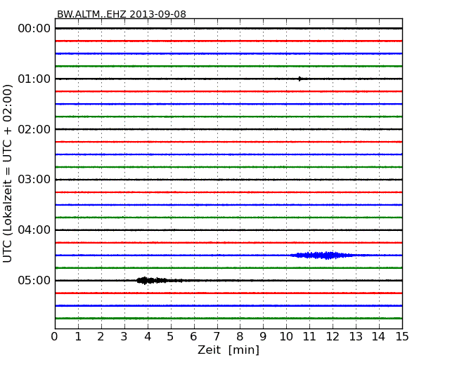This screenshot has height=365, width=457.
Task: Click x-axis tick label 7
Action: (217, 337)
